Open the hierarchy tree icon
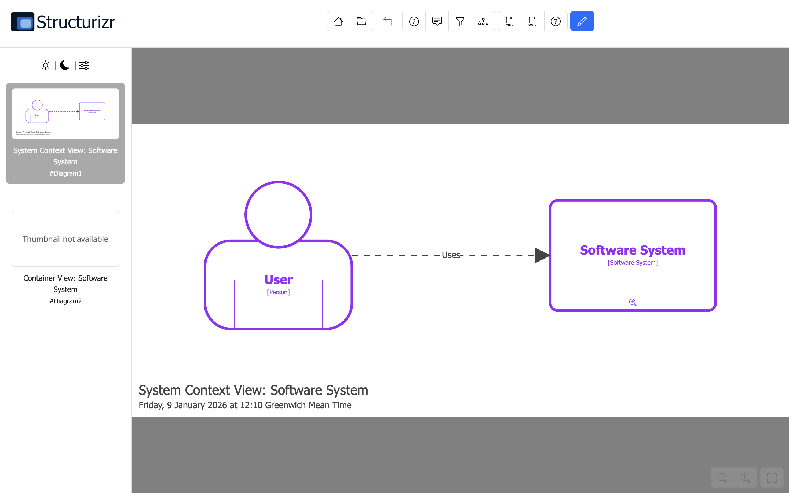This screenshot has width=789, height=493. tap(483, 21)
